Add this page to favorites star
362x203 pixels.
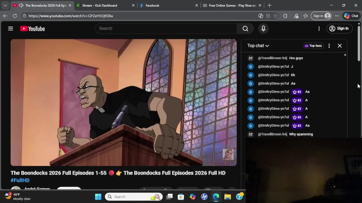[x=275, y=16]
